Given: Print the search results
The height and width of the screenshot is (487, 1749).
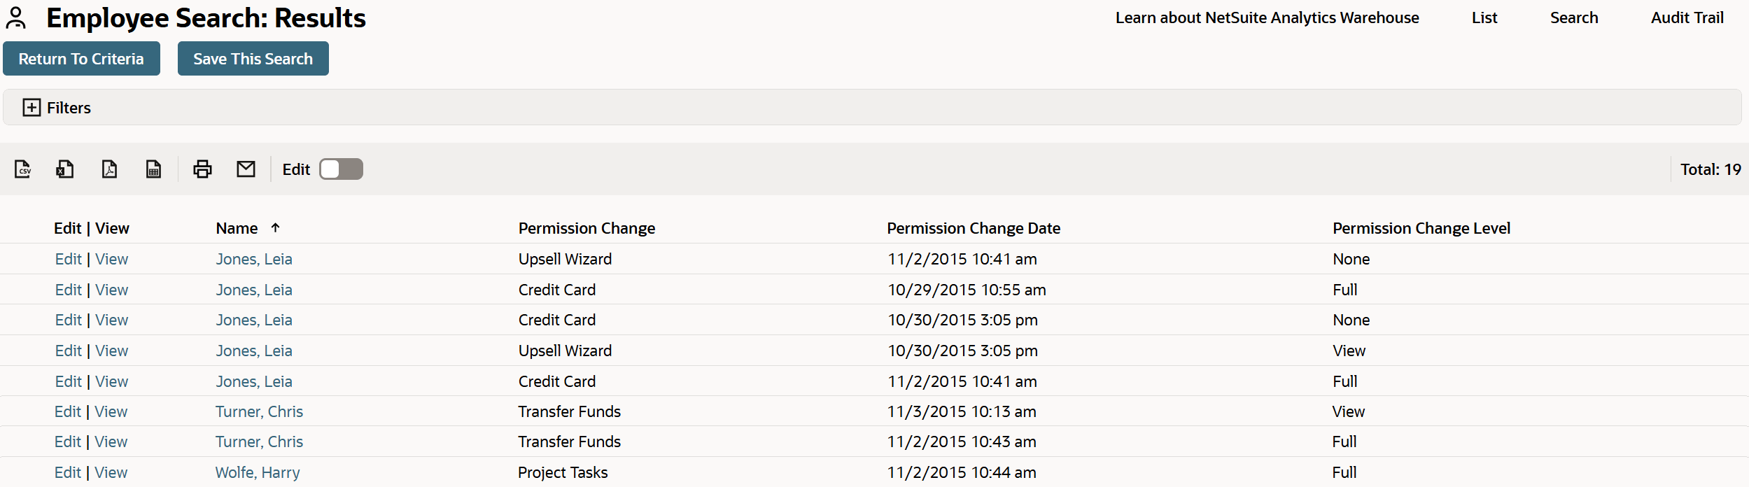Looking at the screenshot, I should (202, 169).
